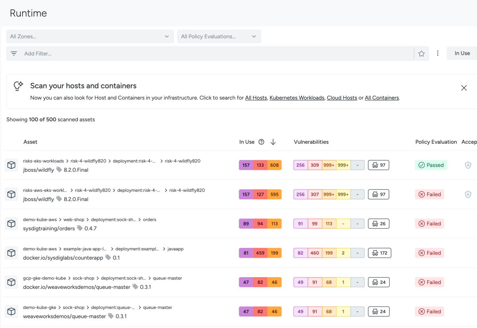Click the purple critical 157 in-use badge, first row
This screenshot has width=477, height=328.
point(246,165)
